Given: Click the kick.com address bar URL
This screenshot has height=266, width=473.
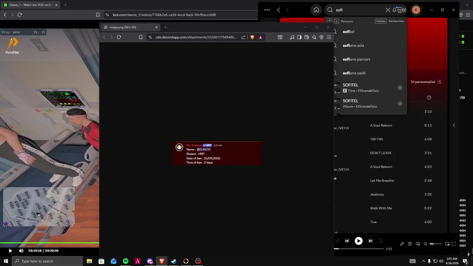Looking at the screenshot, I should 164,15.
